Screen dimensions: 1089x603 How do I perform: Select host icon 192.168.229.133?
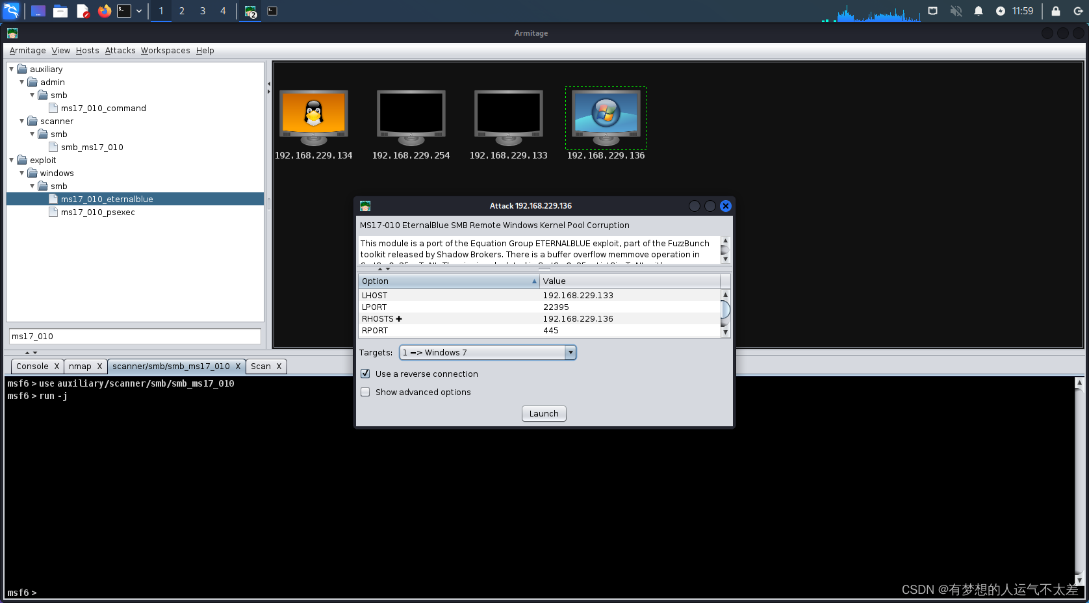tap(509, 118)
